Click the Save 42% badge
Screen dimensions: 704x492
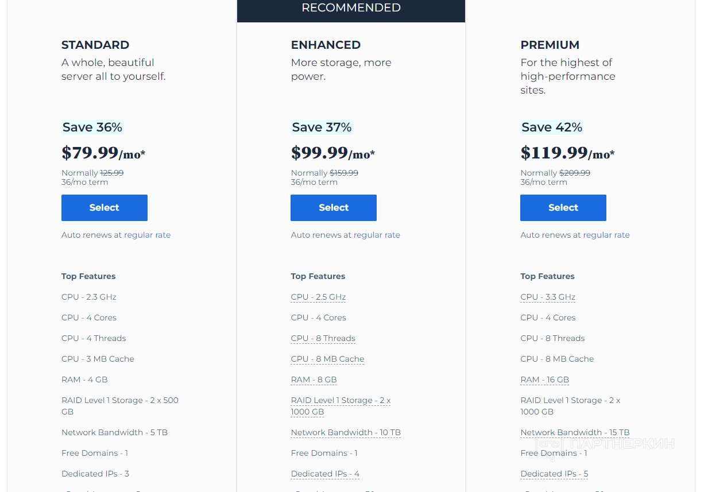pyautogui.click(x=551, y=127)
